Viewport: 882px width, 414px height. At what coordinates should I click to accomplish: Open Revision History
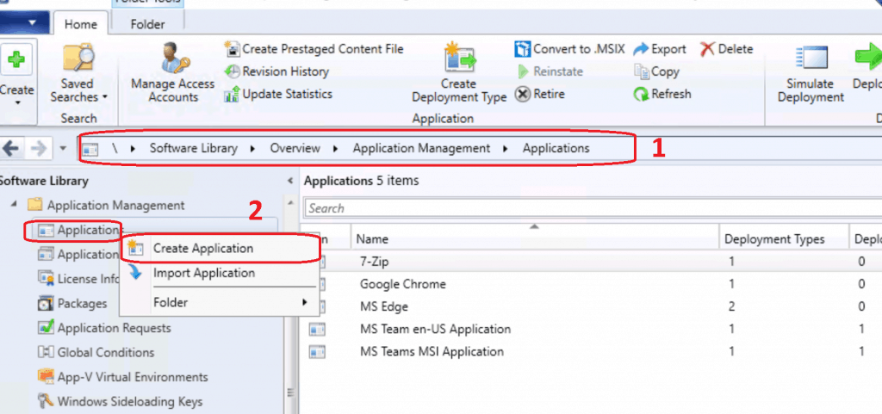click(276, 71)
